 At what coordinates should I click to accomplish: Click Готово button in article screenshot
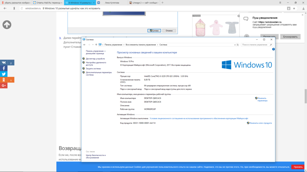tap(154, 31)
